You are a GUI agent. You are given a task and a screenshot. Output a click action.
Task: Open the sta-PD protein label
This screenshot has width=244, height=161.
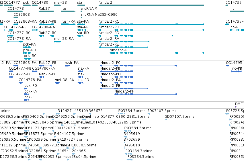pos(83,80)
